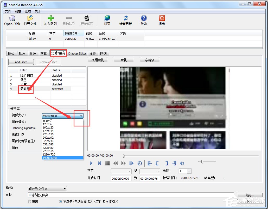The width and height of the screenshot is (268, 209).
Task: Open a disc with Open Disk
Action: pos(12,20)
